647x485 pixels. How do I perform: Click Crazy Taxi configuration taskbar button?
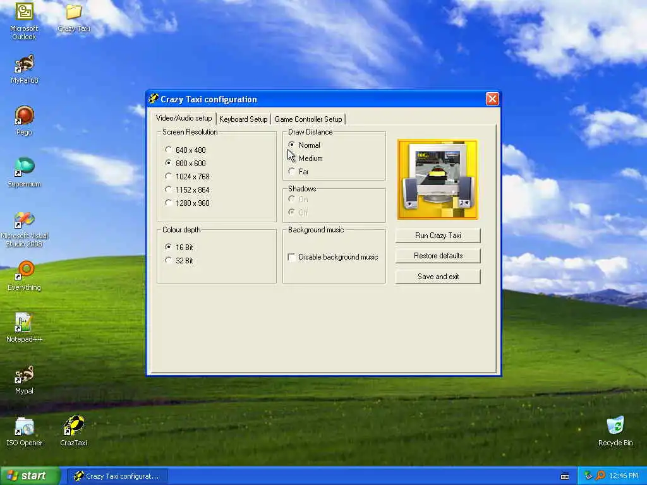click(118, 476)
